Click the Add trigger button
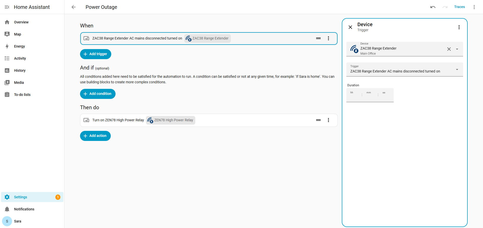The width and height of the screenshot is (483, 228). click(x=96, y=54)
